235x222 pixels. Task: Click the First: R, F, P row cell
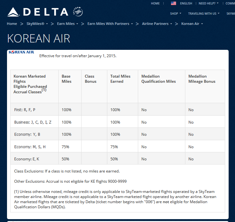(25, 110)
